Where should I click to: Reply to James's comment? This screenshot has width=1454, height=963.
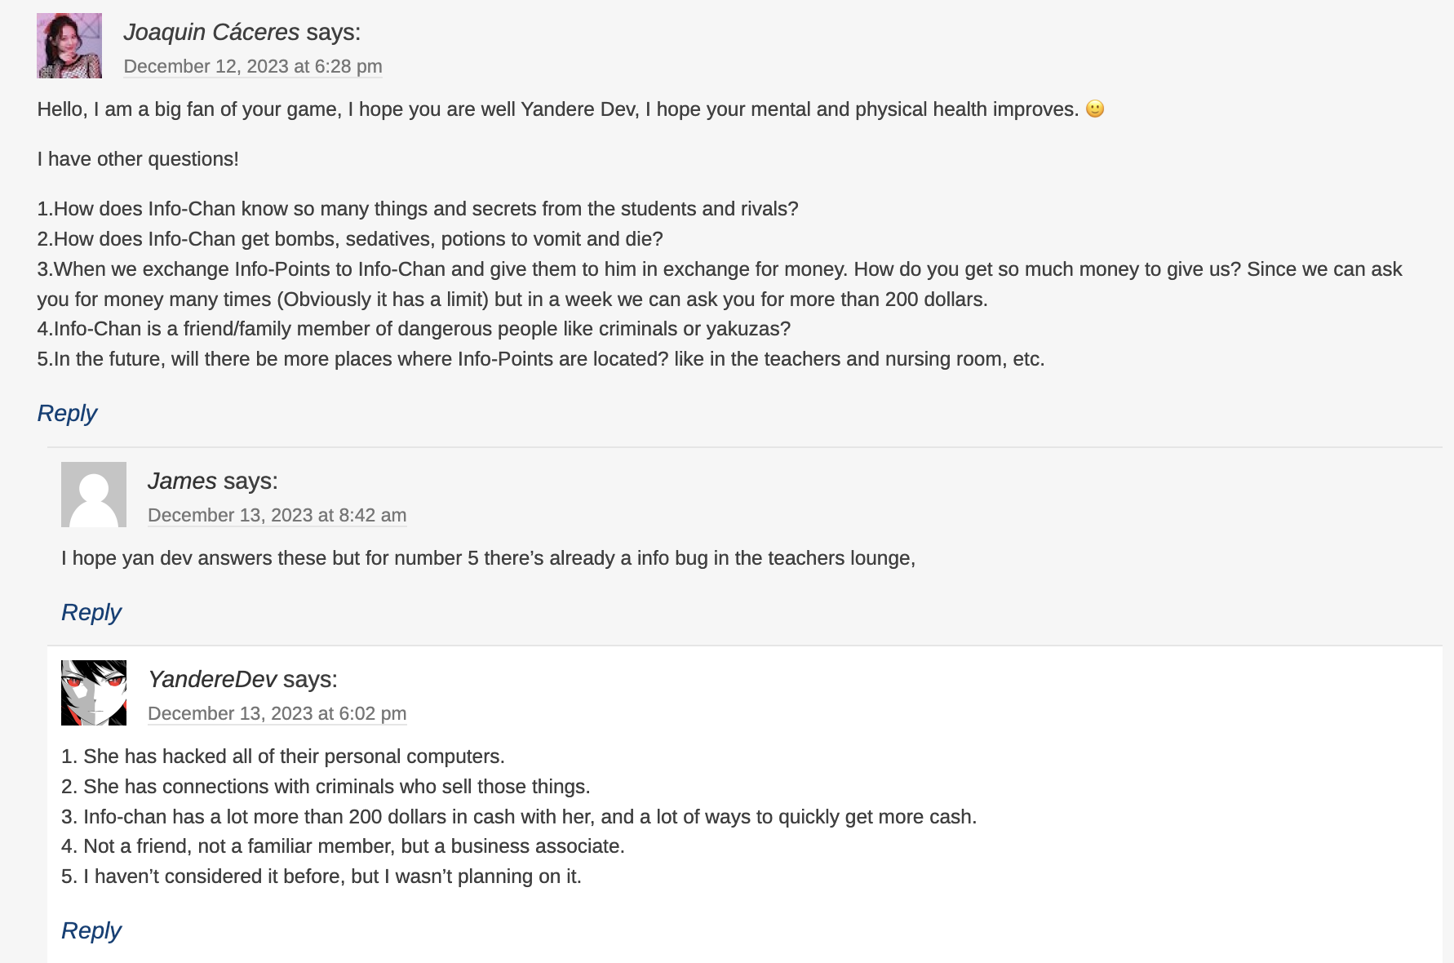tap(91, 612)
